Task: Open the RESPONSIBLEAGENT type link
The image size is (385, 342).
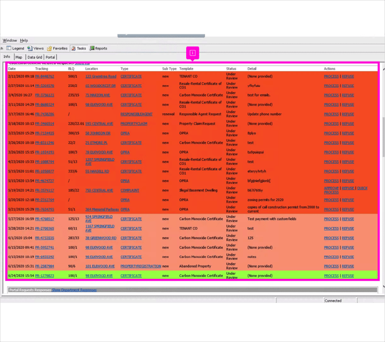Action: click(137, 114)
